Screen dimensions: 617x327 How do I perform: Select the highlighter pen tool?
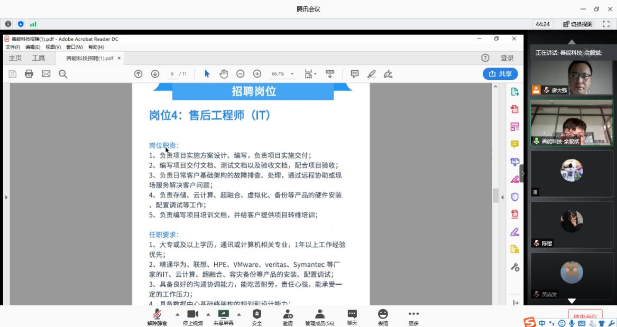point(371,74)
